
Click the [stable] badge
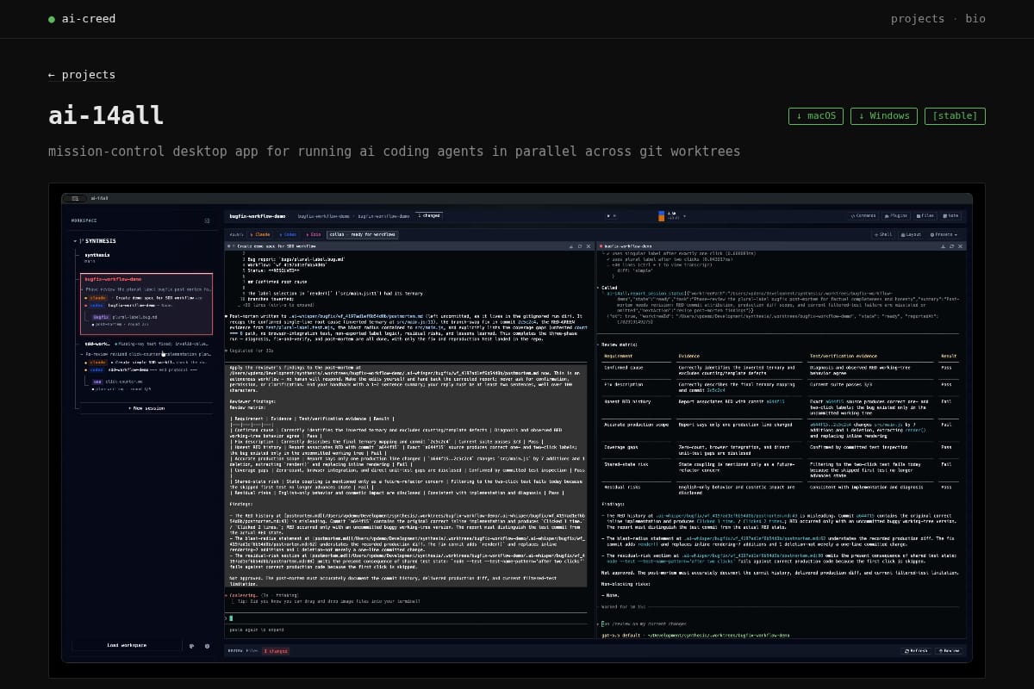click(x=955, y=116)
